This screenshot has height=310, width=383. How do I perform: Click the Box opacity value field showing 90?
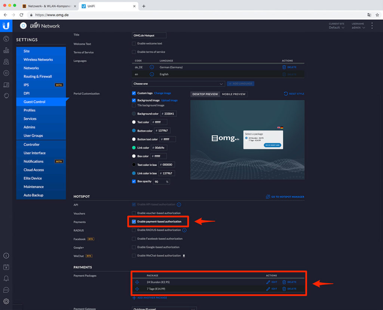(161, 181)
